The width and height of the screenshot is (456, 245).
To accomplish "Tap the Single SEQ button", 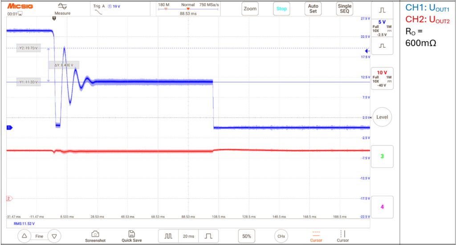I will (345, 9).
